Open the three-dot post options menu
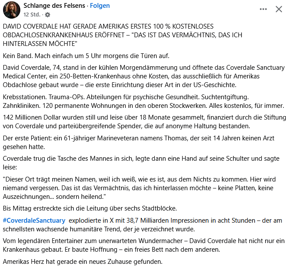This screenshot has width=291, height=266. [x=263, y=9]
